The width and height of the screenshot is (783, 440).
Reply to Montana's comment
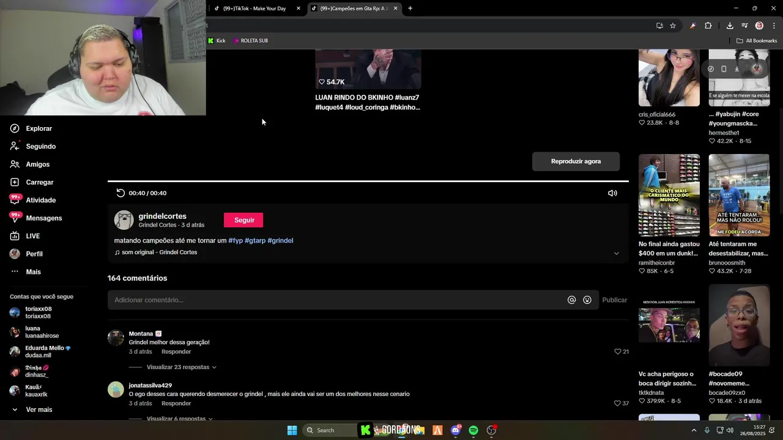click(176, 352)
